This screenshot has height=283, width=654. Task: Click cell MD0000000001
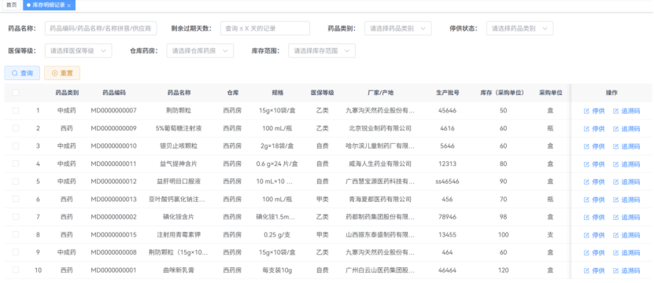114,270
